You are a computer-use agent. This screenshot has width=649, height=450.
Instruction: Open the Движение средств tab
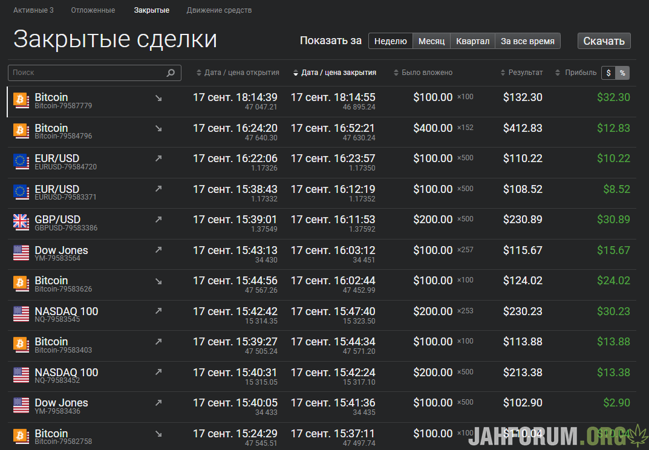pyautogui.click(x=219, y=10)
